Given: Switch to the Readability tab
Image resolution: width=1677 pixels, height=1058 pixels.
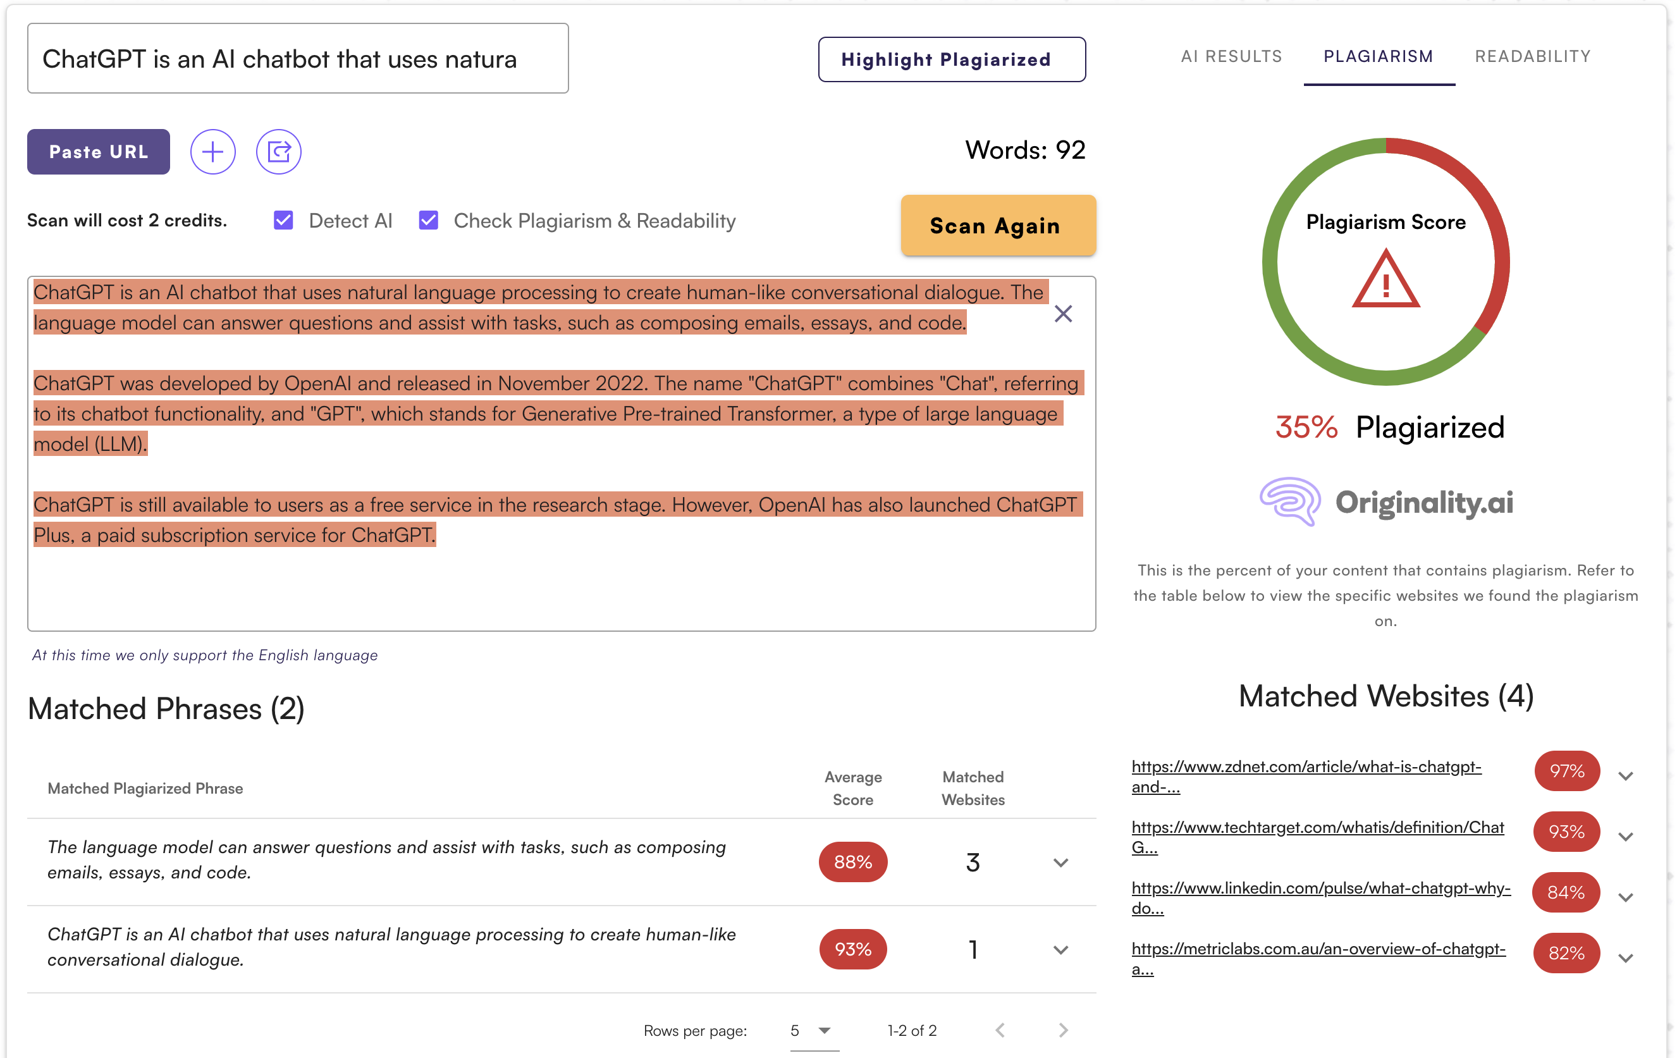Looking at the screenshot, I should 1532,58.
